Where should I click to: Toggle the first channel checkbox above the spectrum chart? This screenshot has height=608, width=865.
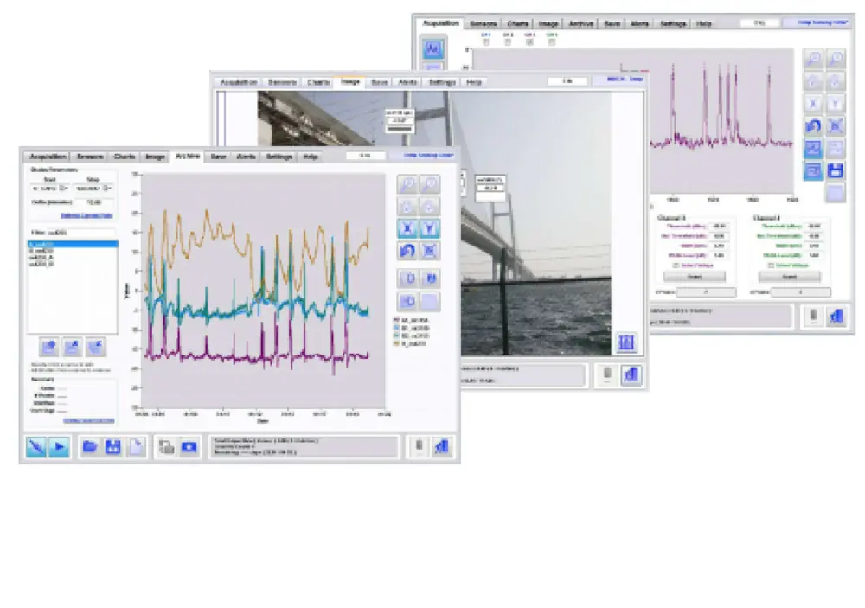tap(485, 42)
